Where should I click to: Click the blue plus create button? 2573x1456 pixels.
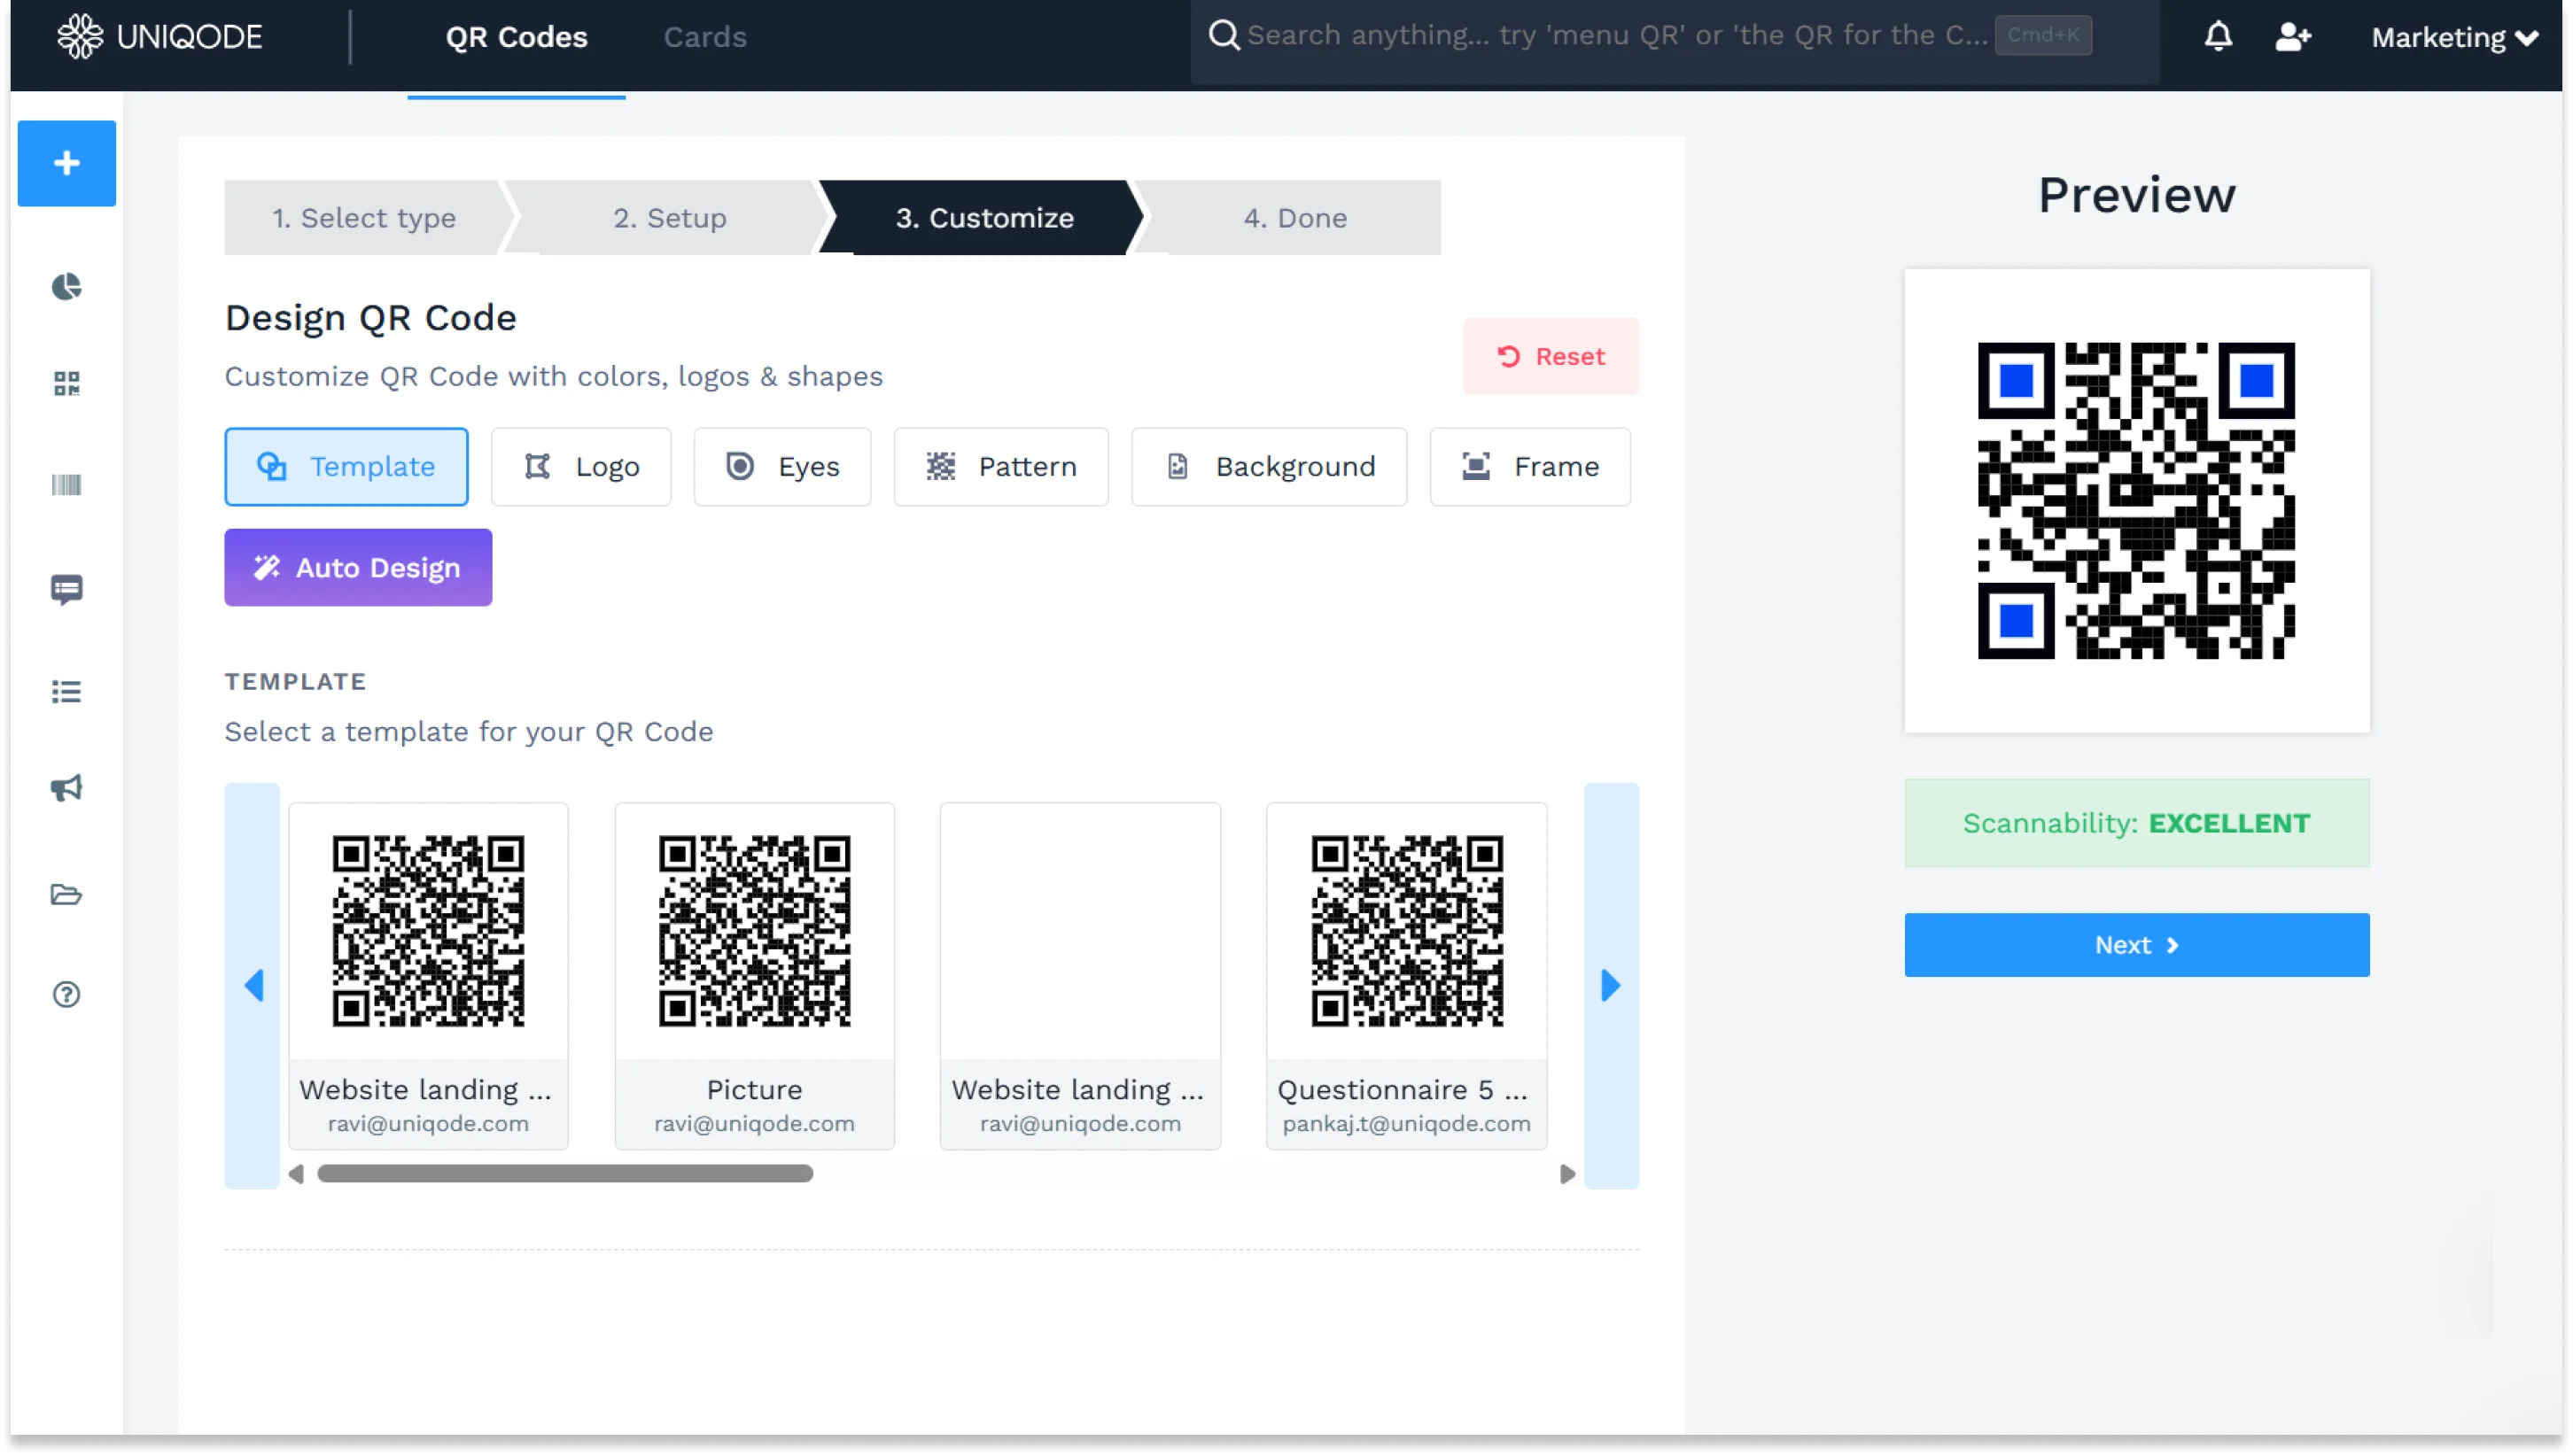pyautogui.click(x=66, y=163)
